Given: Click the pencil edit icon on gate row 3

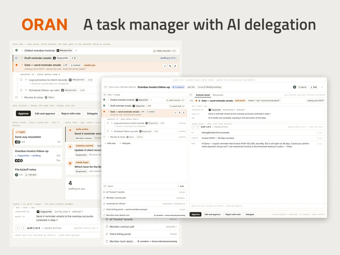Looking at the screenshot, I should tap(179, 112).
